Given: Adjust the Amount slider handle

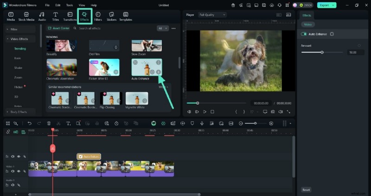Looking at the screenshot, I should pos(322,52).
